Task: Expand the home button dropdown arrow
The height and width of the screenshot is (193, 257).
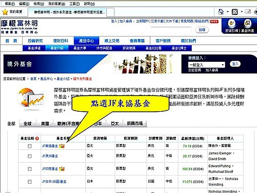Action: coord(228,12)
